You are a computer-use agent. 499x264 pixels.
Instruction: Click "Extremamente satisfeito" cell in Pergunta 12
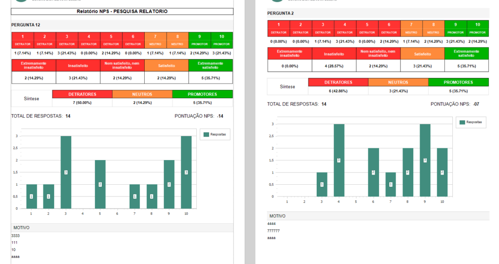210,65
